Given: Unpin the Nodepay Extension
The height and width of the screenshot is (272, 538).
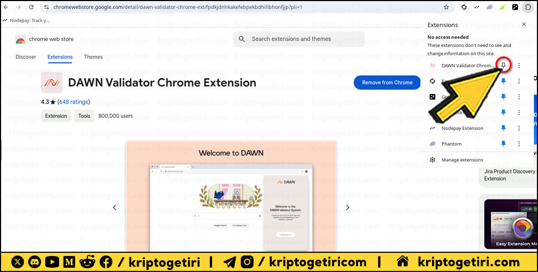Looking at the screenshot, I should pos(503,128).
